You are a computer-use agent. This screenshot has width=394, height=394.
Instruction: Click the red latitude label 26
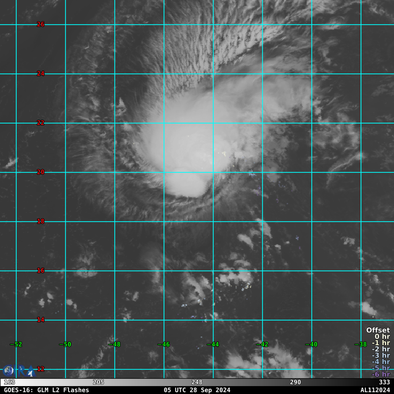pyautogui.click(x=40, y=24)
